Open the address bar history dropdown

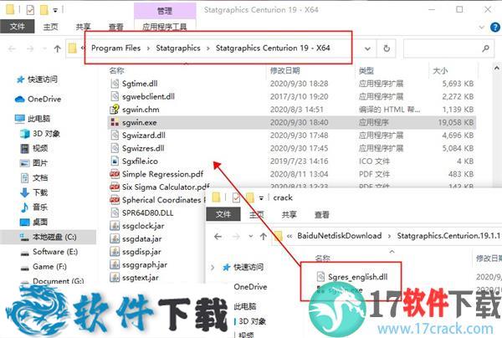click(x=367, y=49)
